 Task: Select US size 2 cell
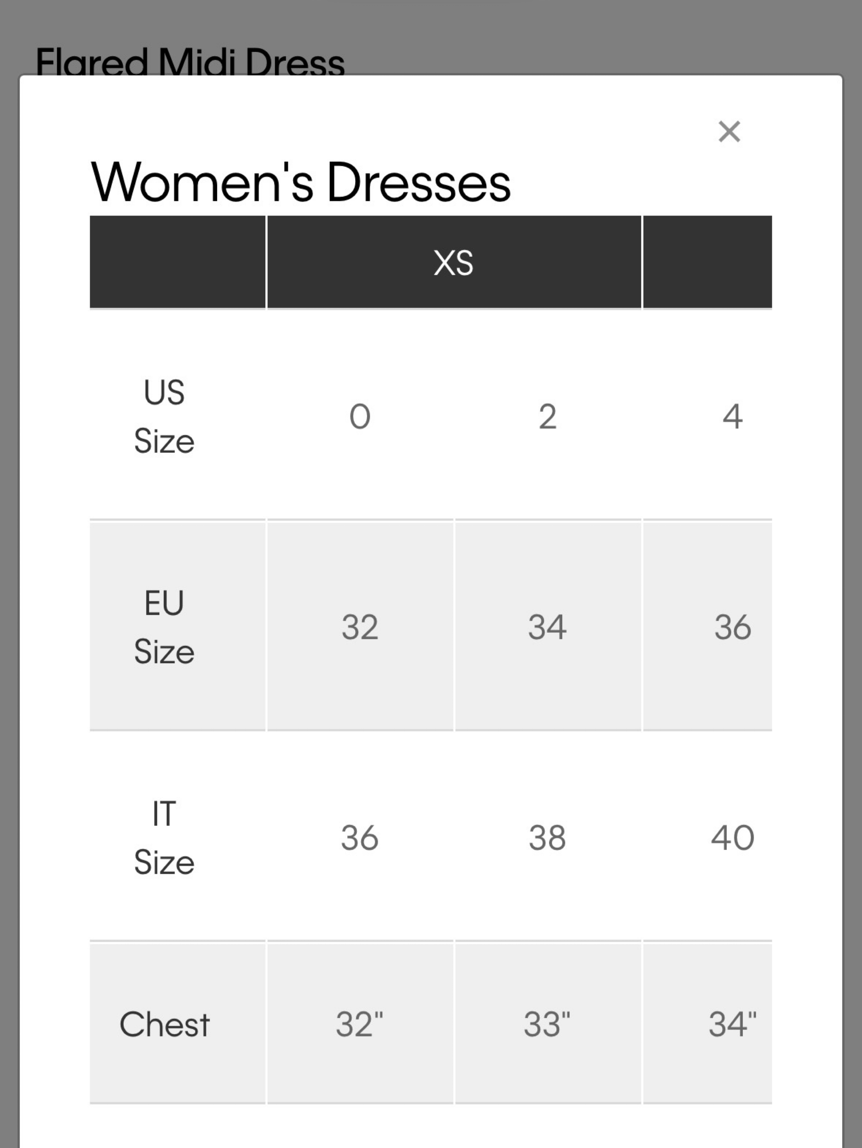[x=548, y=416]
